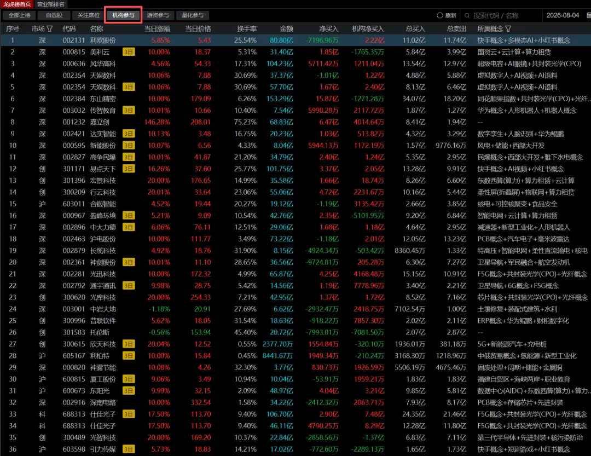The image size is (591, 456).
Task: Select the 全部上榜 filter button
Action: [x=19, y=15]
